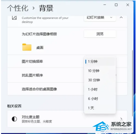Click the picture background icon

tap(14, 18)
